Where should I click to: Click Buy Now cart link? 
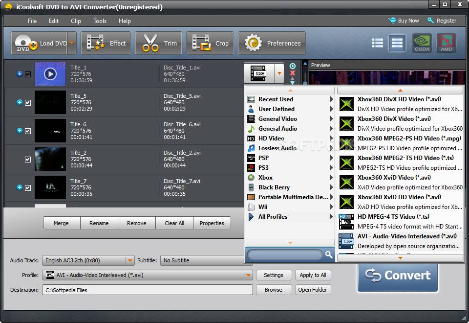(404, 21)
